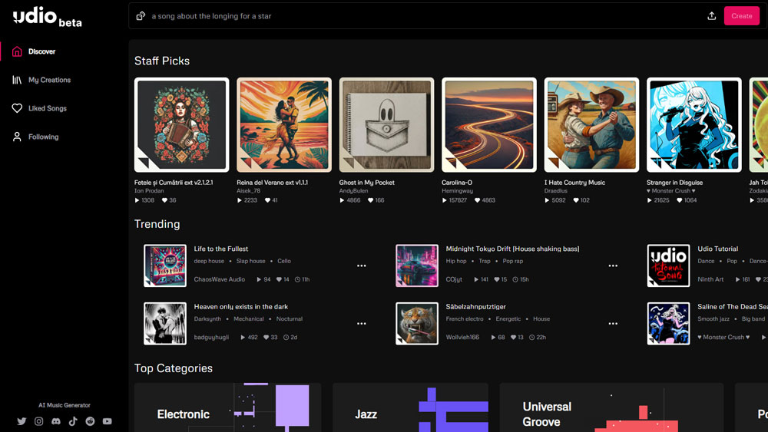This screenshot has height=432, width=768.
Task: Open Stranger in Disguise cover art
Action: click(x=694, y=125)
